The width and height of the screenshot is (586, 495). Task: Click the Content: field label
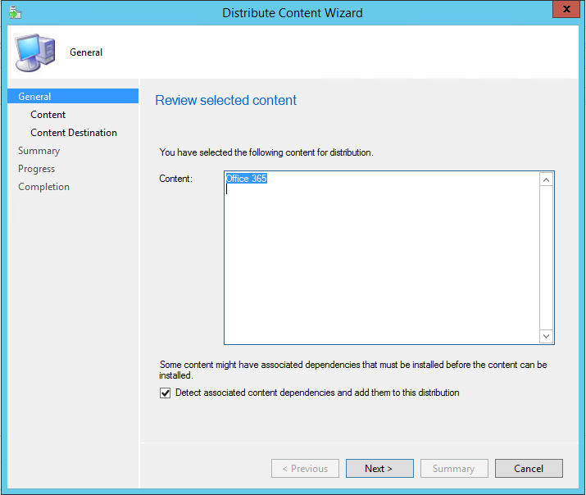175,179
